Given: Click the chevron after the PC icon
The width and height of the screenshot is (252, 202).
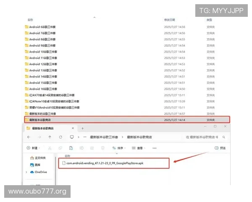Looking at the screenshot, I should 79,137.
